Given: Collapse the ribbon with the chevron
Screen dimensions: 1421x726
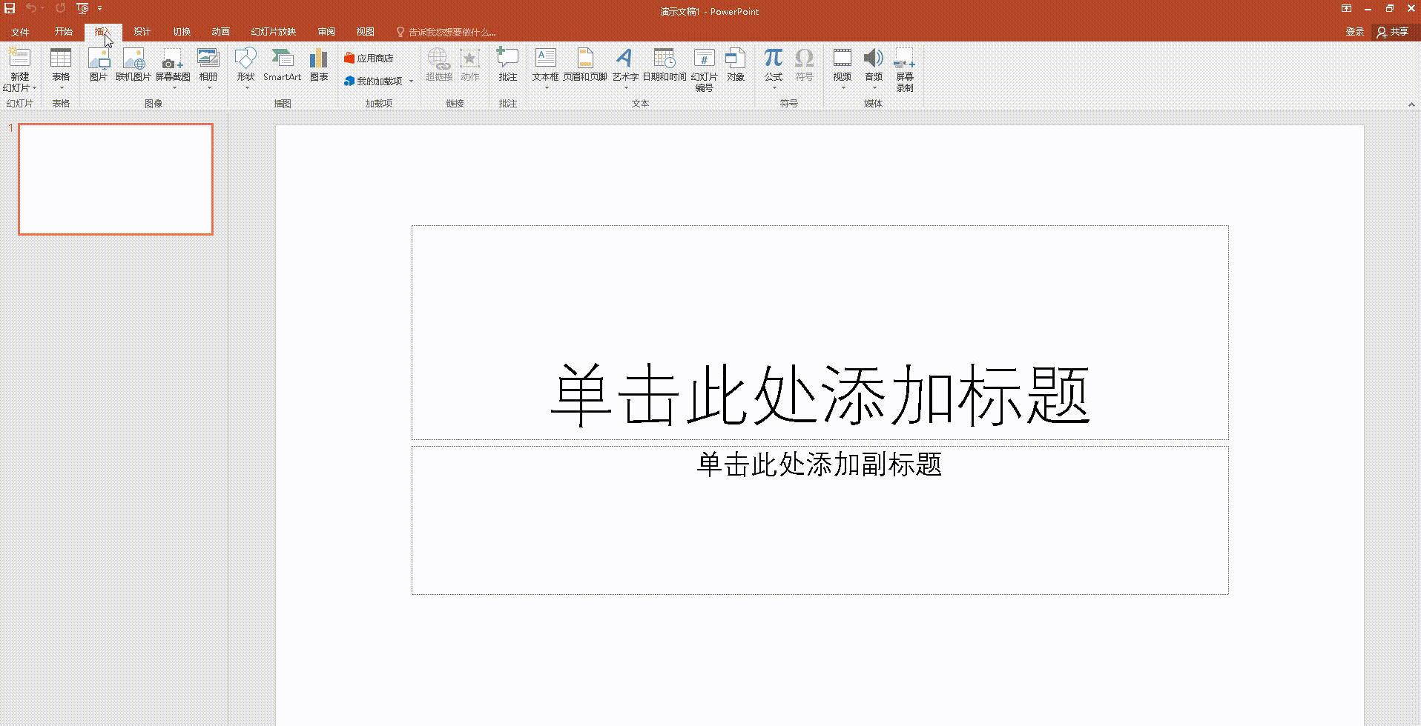Looking at the screenshot, I should 1411,104.
